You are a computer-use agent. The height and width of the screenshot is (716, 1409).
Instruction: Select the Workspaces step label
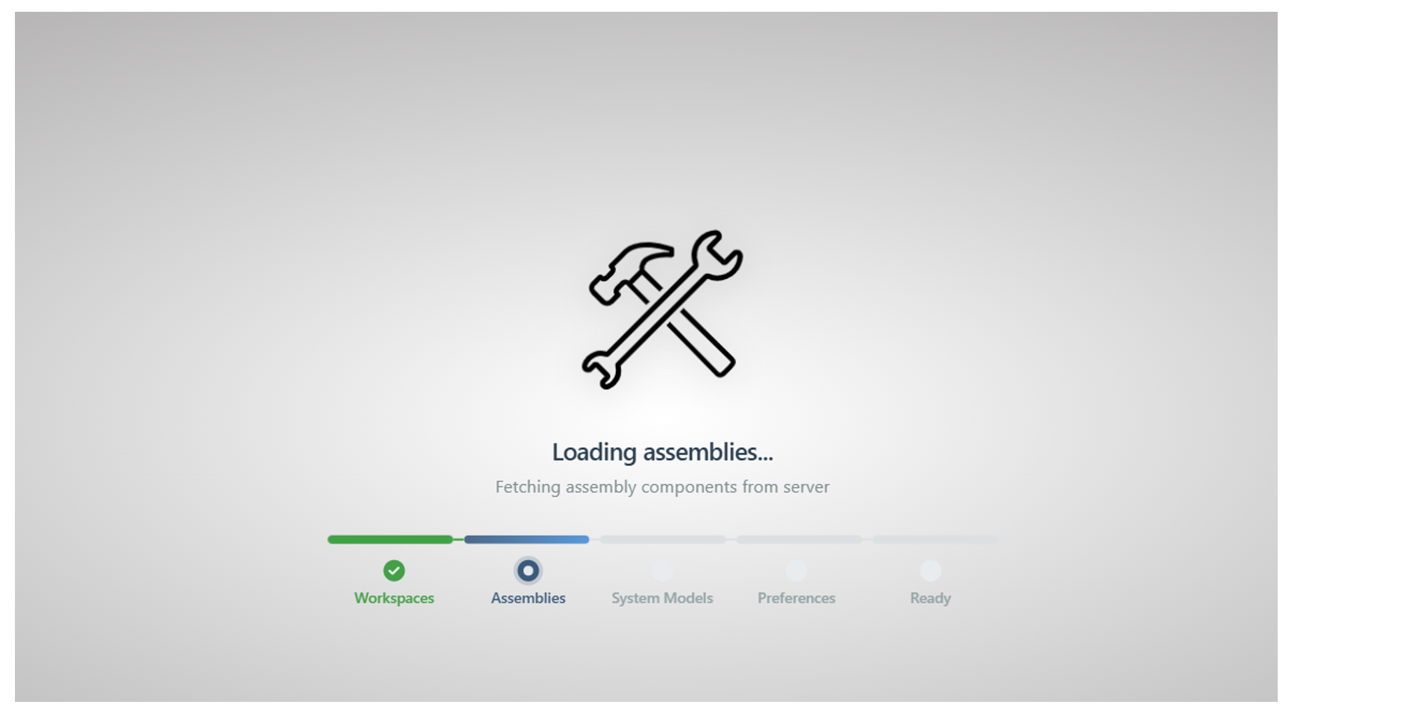(394, 598)
